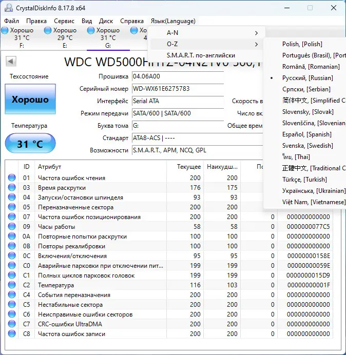Click the Атрибут column header
Image resolution: width=346 pixels, height=355 pixels.
click(x=101, y=167)
